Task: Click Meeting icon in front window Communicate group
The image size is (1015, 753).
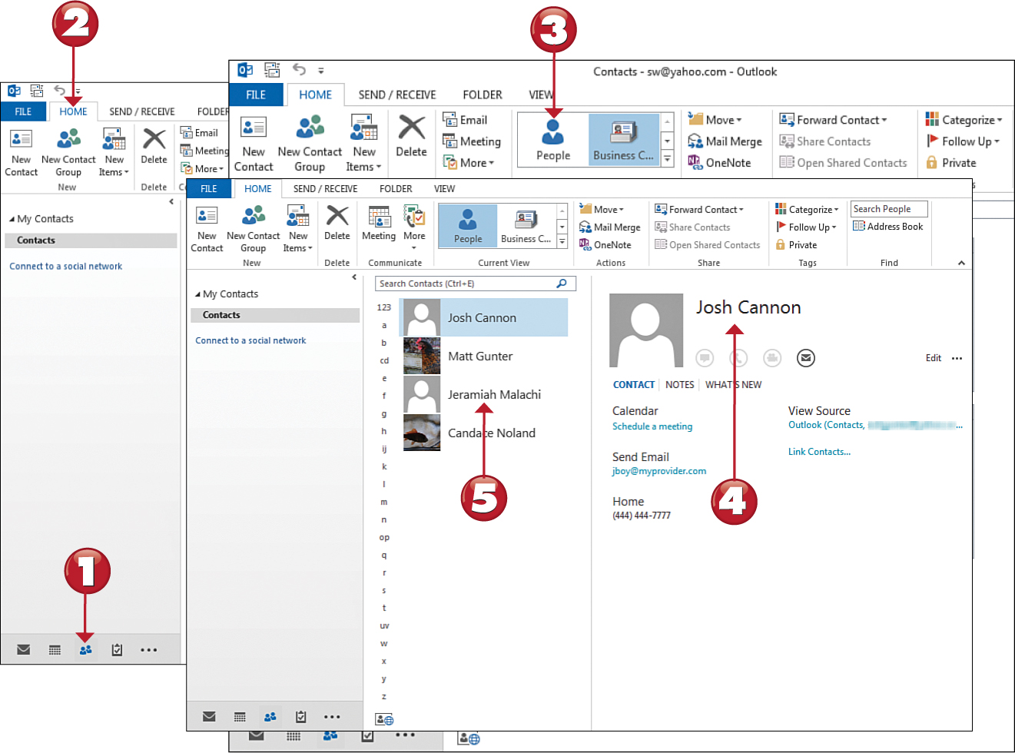Action: (x=379, y=223)
